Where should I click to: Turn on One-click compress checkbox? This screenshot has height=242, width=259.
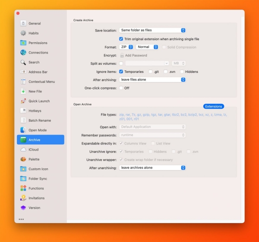121,88
